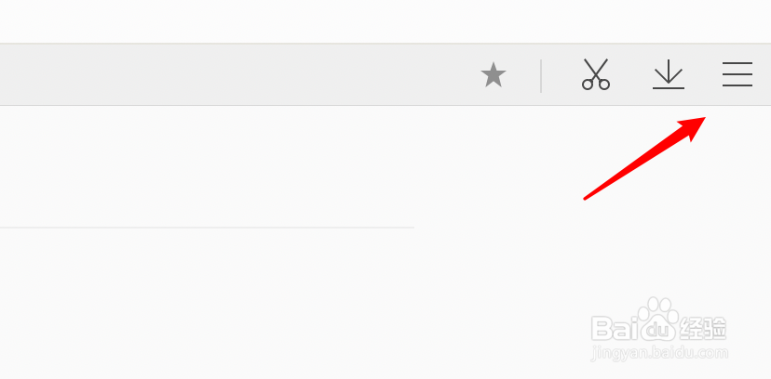Expand the download list from the toolbar
Screen dimensions: 771x379
coord(669,75)
